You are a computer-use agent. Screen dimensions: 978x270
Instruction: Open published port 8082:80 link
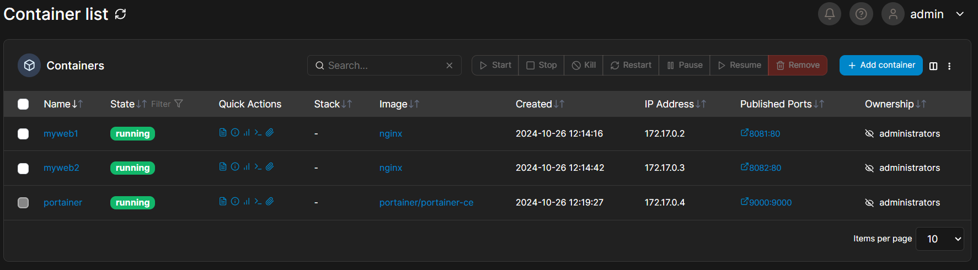pyautogui.click(x=761, y=168)
